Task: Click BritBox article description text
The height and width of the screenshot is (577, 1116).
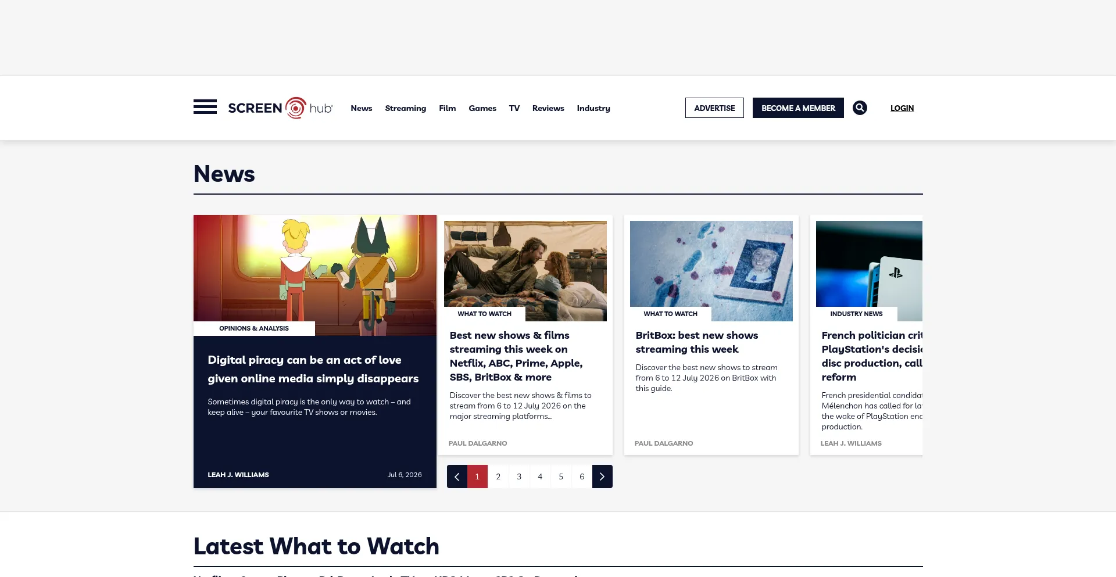Action: click(x=706, y=378)
